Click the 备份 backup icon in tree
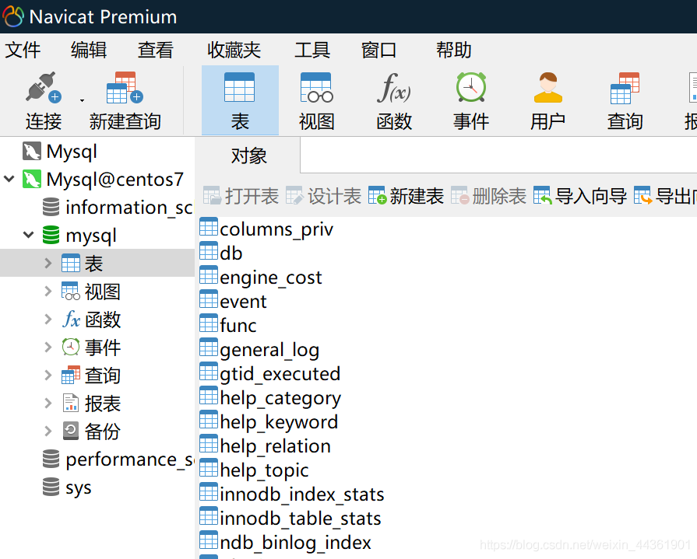The height and width of the screenshot is (559, 697). [x=71, y=431]
